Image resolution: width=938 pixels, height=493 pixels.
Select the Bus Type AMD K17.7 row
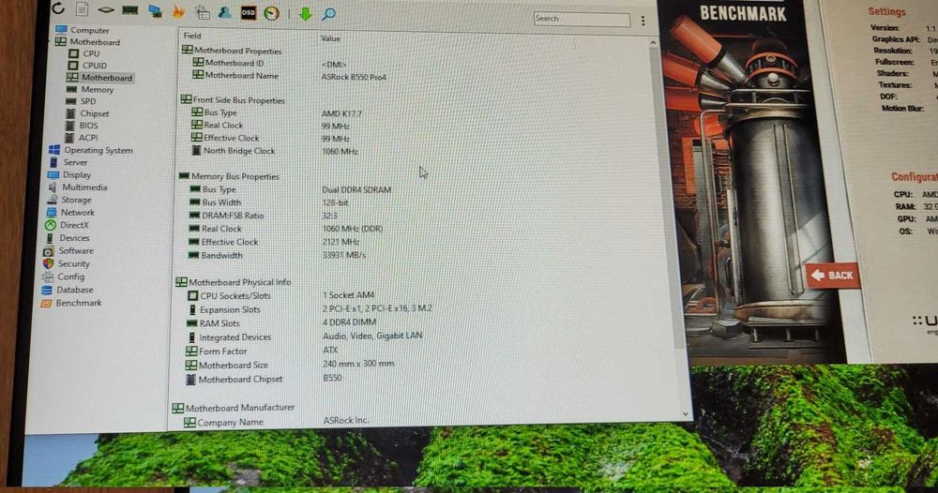pos(277,113)
